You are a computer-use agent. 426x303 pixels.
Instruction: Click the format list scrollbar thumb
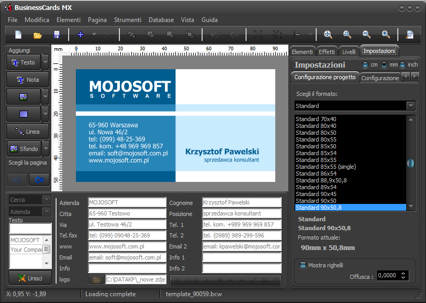point(410,163)
